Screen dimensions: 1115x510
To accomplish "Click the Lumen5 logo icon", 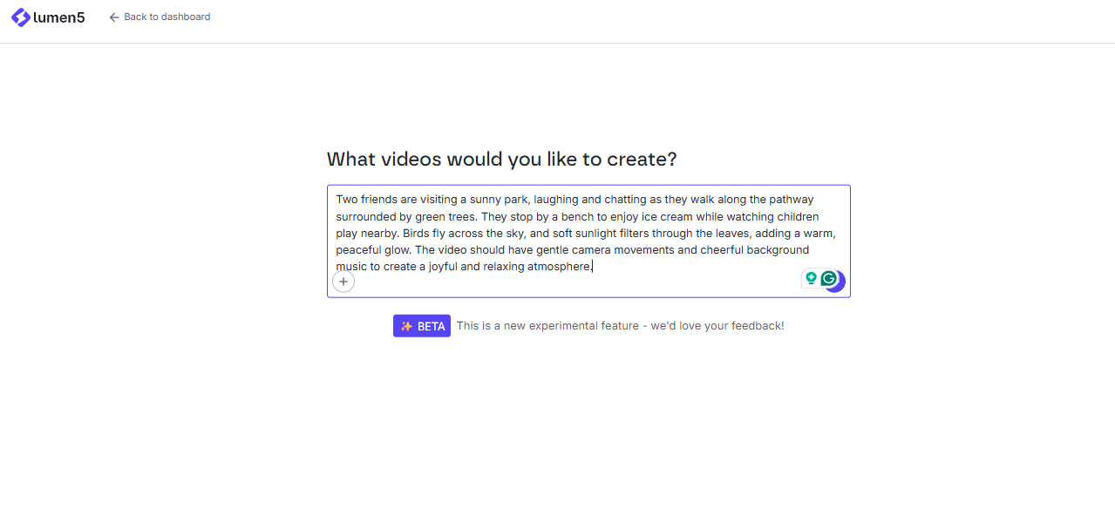I will pos(21,17).
